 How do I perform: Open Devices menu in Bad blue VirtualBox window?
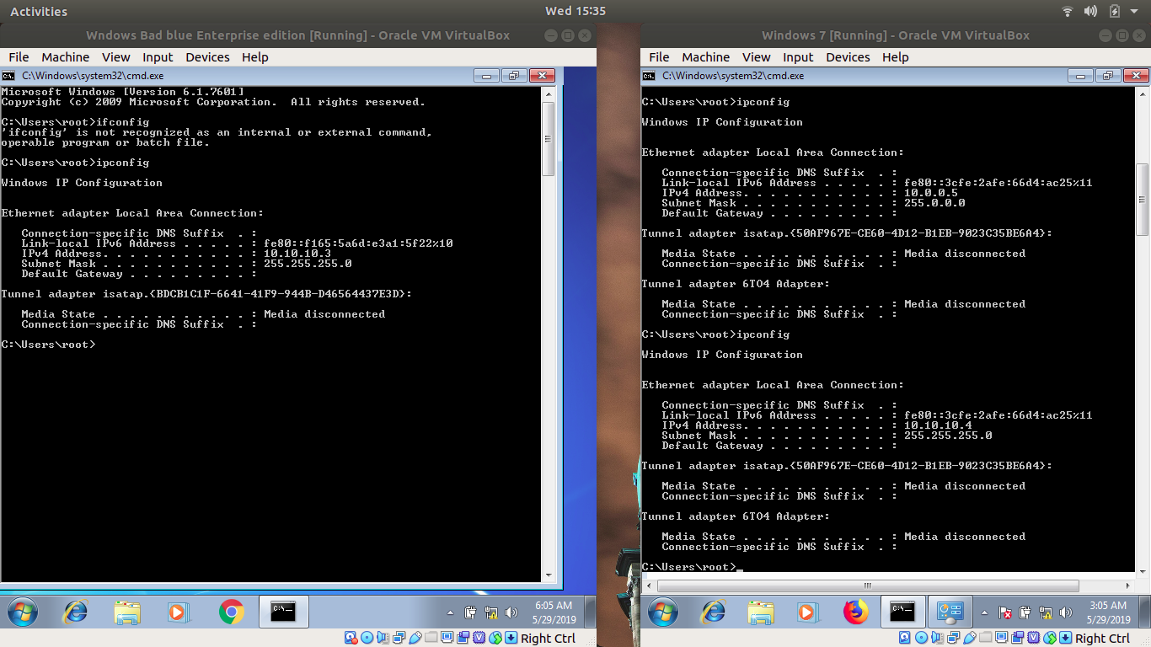[x=207, y=57]
